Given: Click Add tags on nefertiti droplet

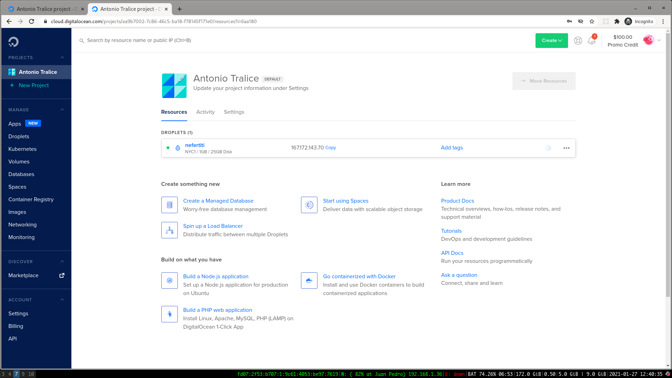Looking at the screenshot, I should [x=451, y=148].
